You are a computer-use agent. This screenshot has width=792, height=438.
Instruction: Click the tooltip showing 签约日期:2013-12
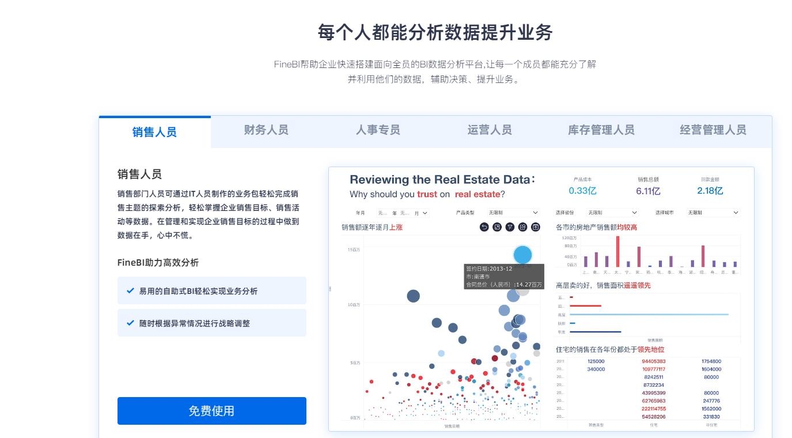(504, 277)
